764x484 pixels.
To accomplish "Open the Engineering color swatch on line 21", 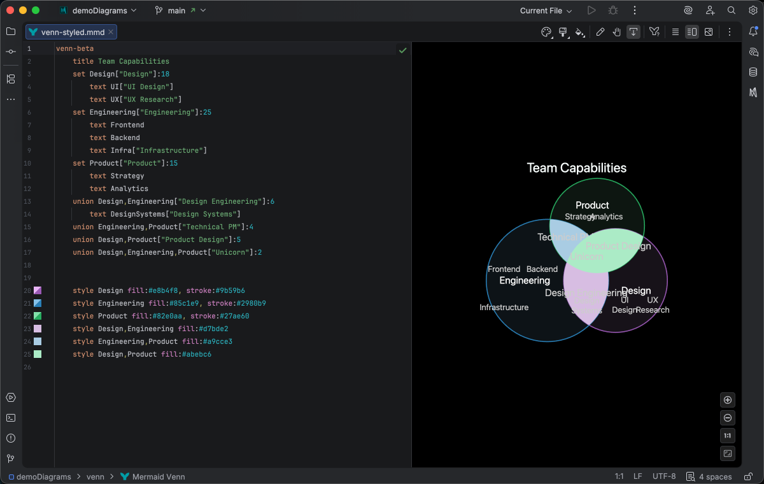I will tap(38, 303).
